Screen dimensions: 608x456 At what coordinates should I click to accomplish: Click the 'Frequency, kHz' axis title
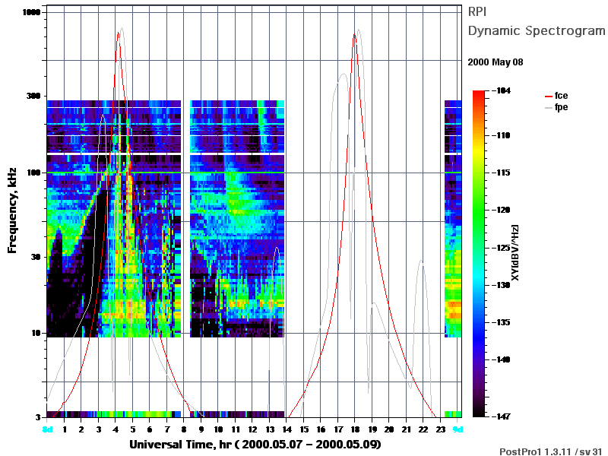click(x=12, y=211)
